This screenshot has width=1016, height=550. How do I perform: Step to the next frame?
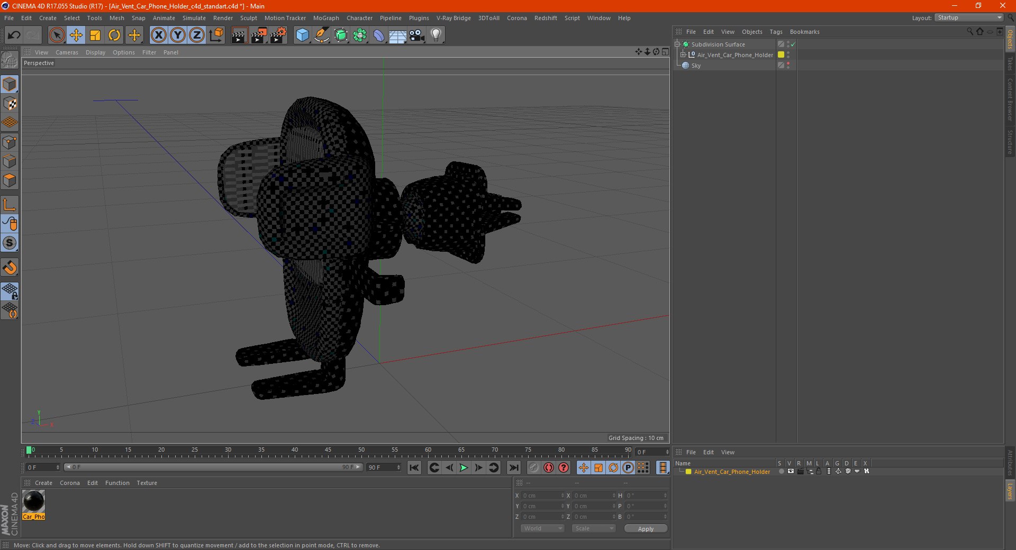tap(478, 467)
